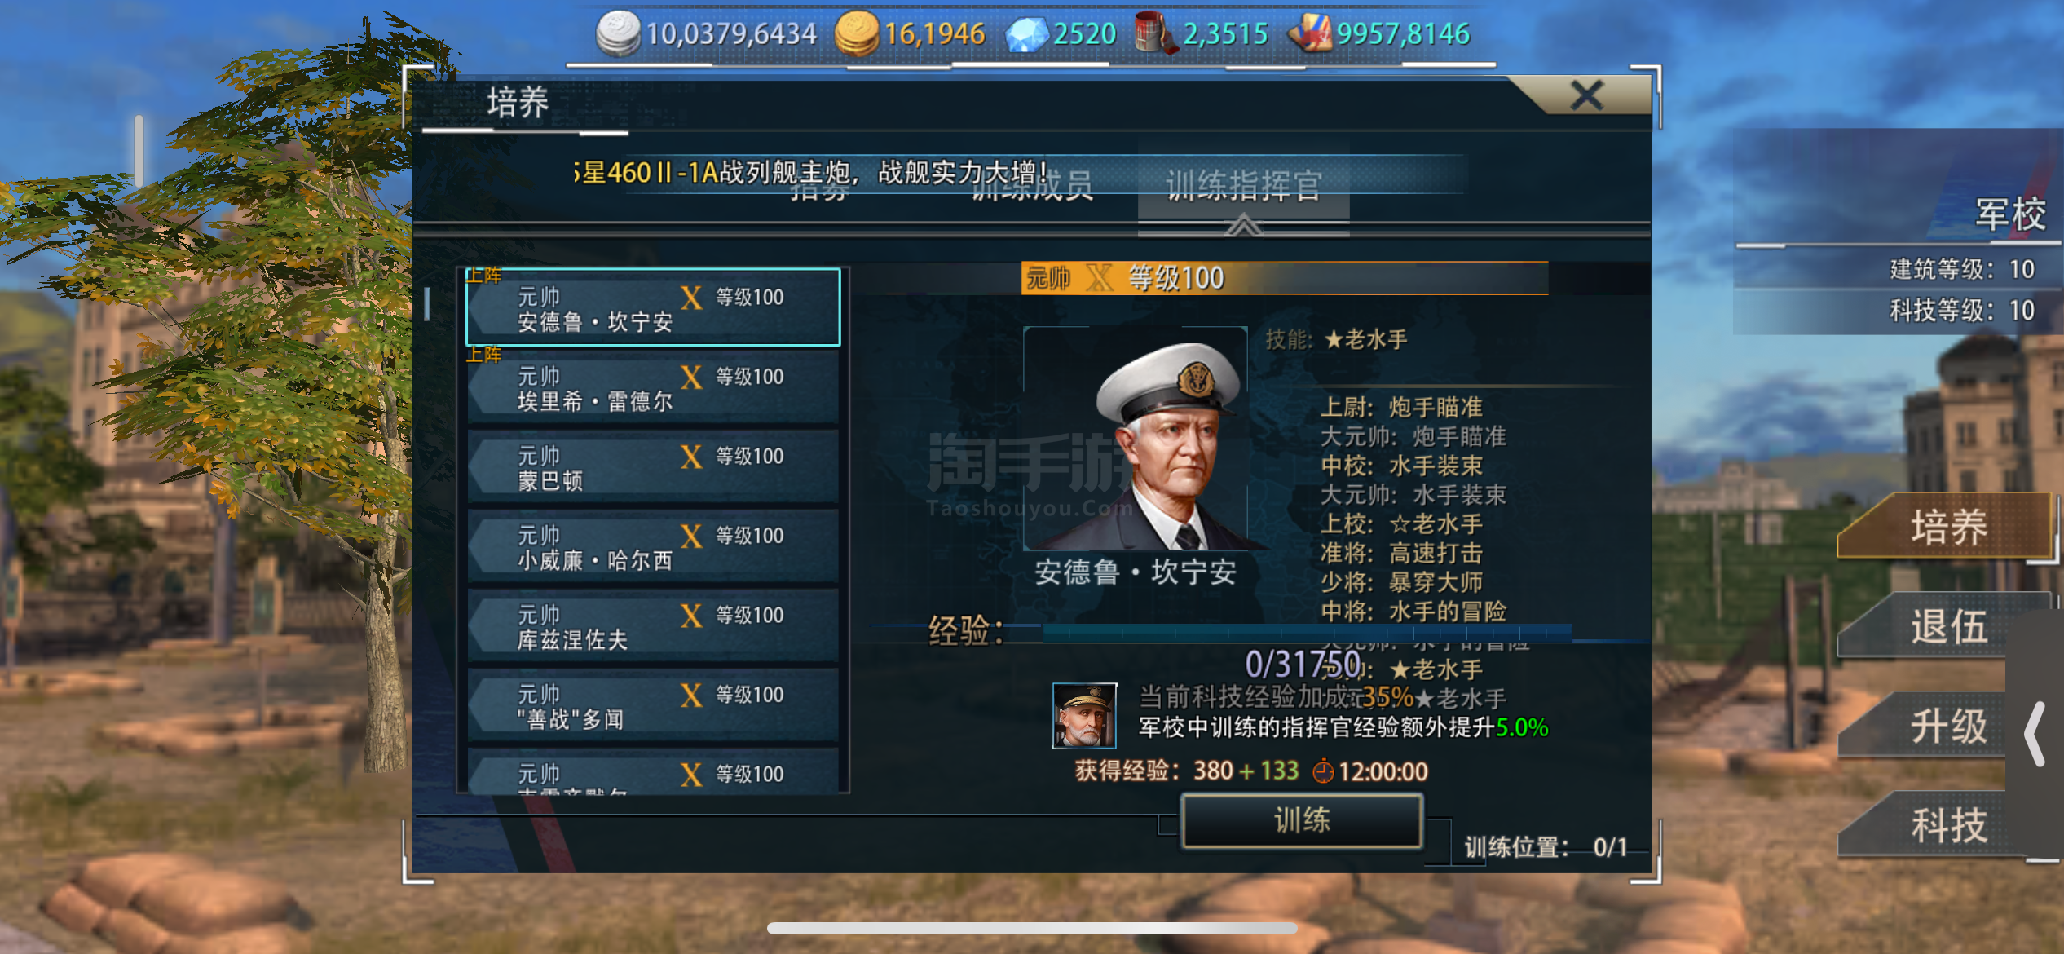Screen dimensions: 2064x954
Task: Select commander 埃里希·雷德尔 in the list
Action: (x=653, y=387)
